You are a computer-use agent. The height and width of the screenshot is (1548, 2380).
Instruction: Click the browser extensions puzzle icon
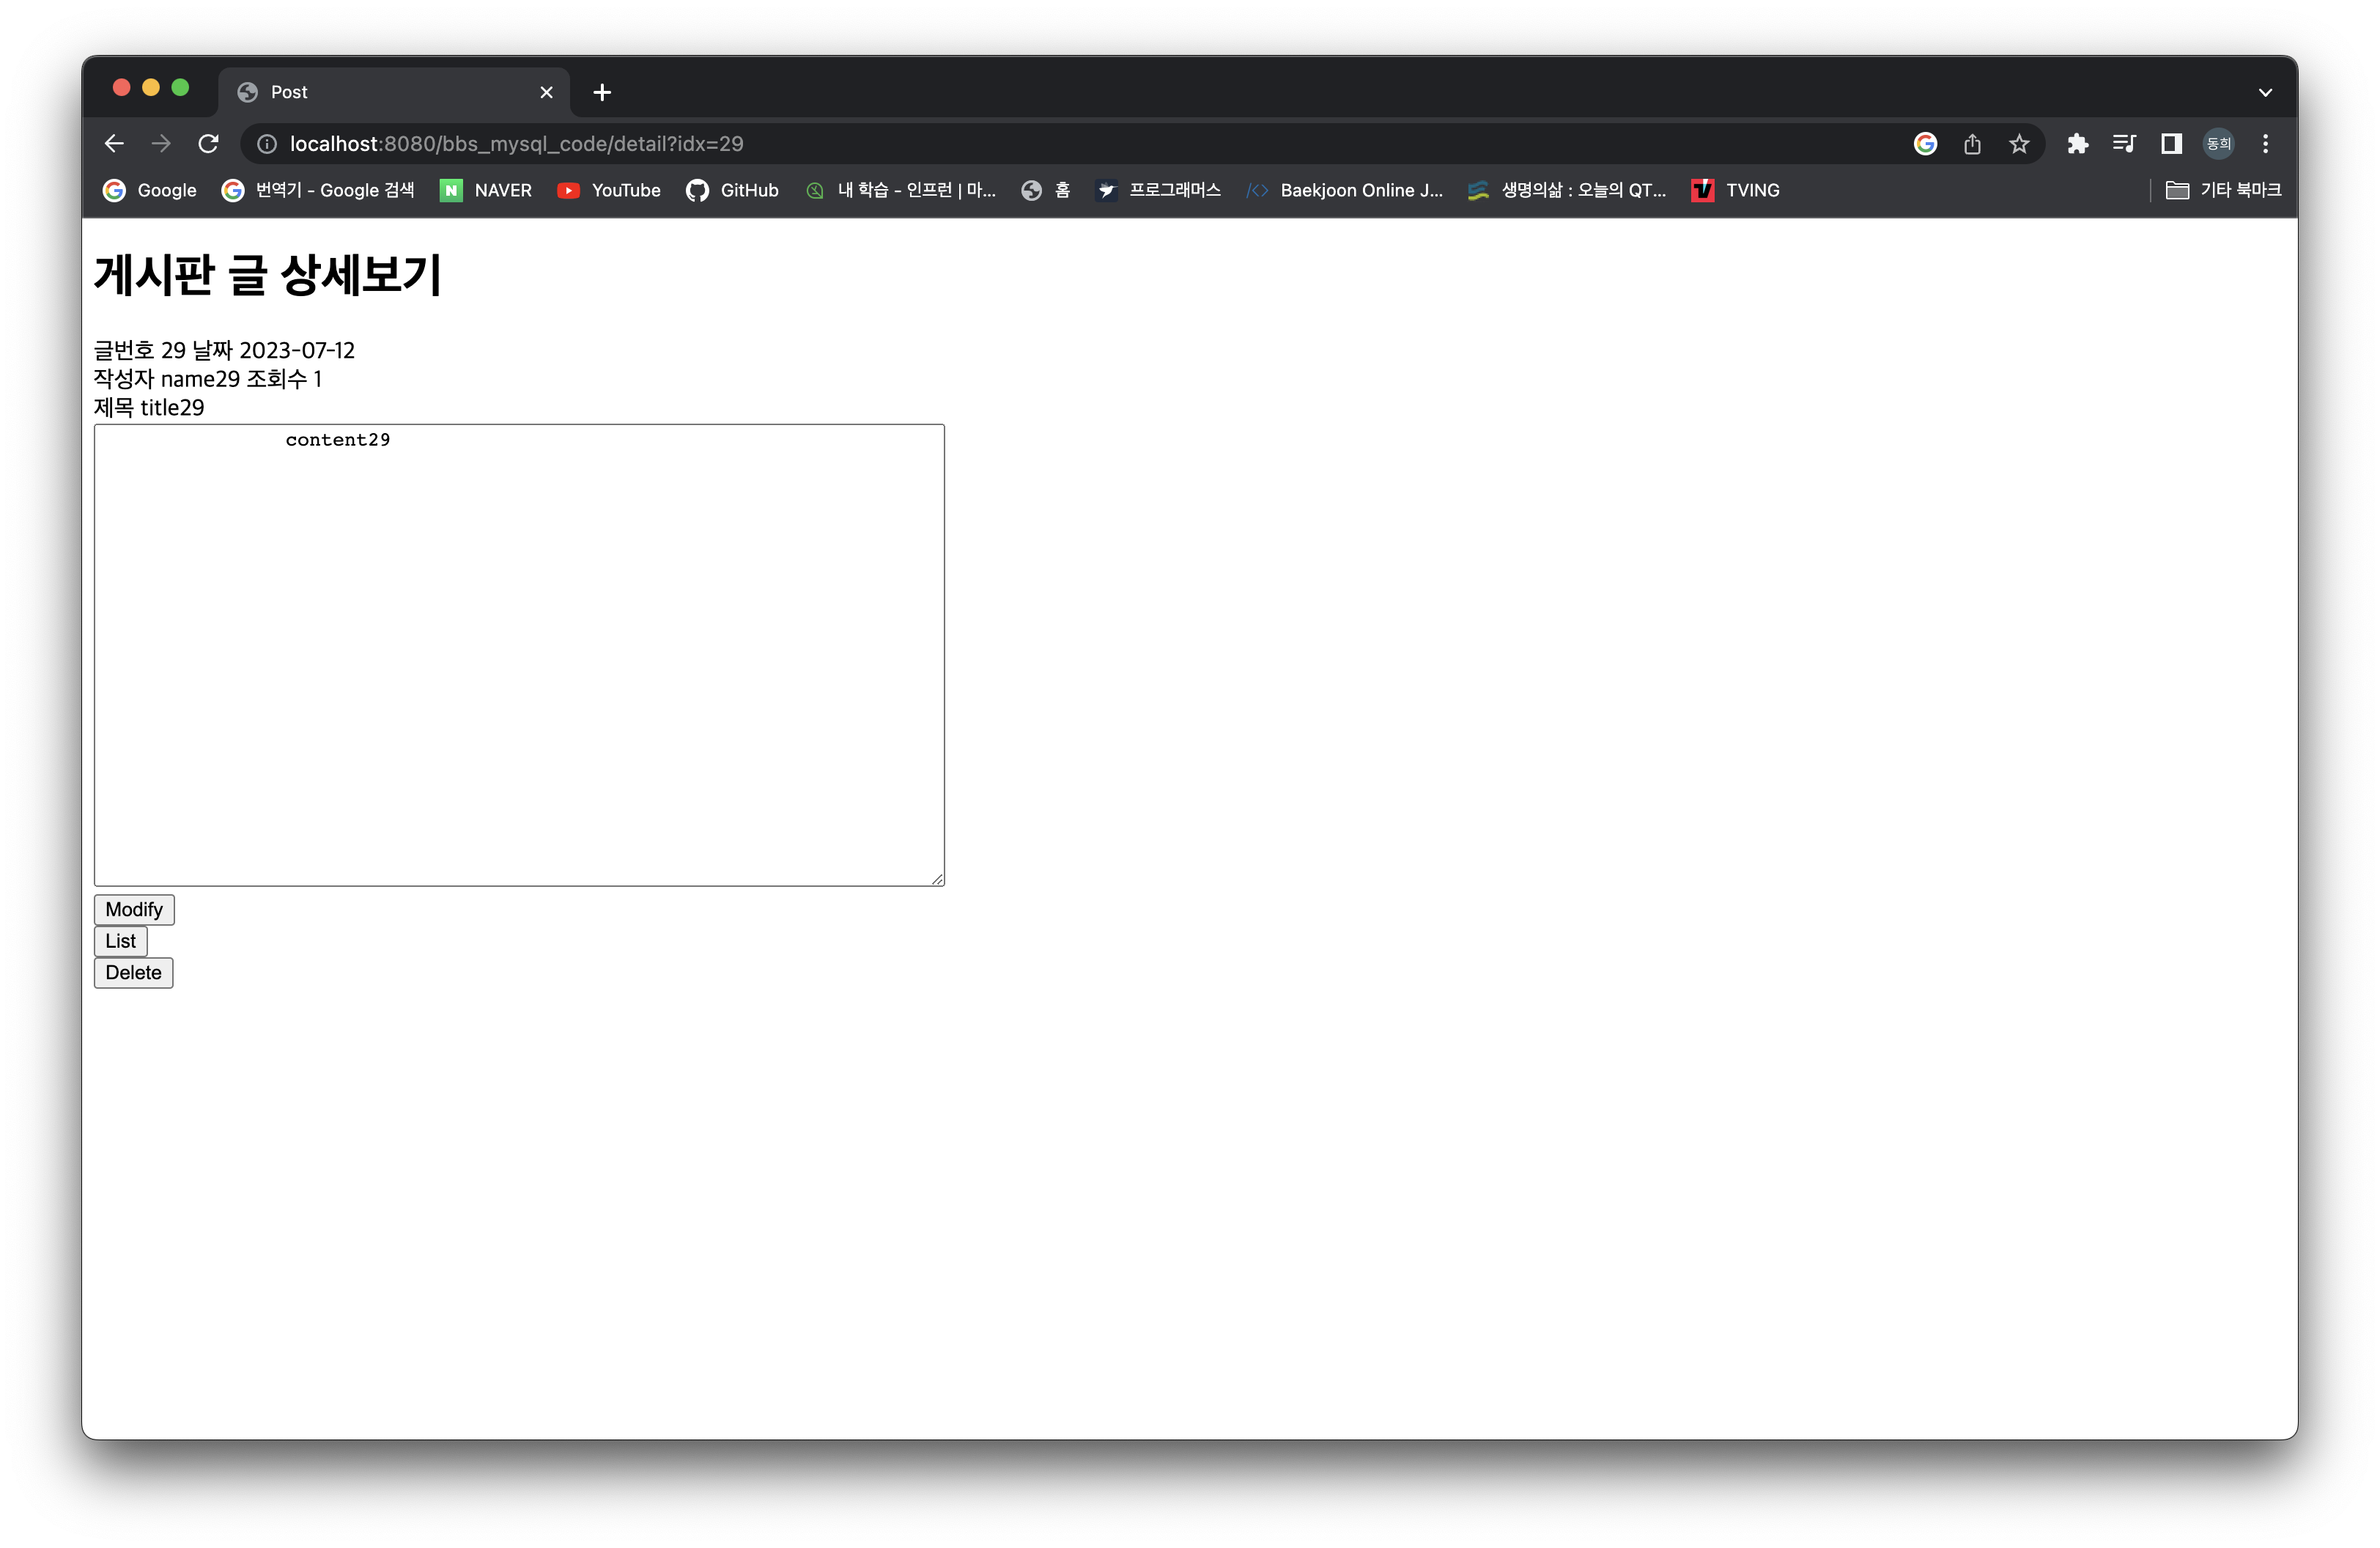pos(2078,142)
